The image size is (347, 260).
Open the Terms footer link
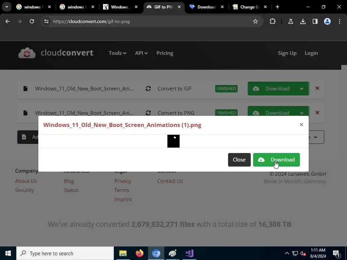coord(122,190)
